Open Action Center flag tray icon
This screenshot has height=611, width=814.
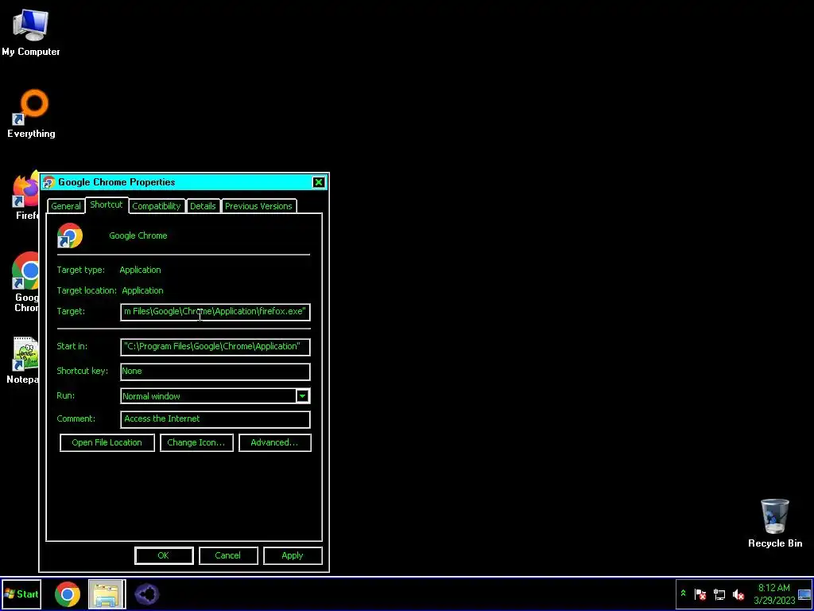700,593
